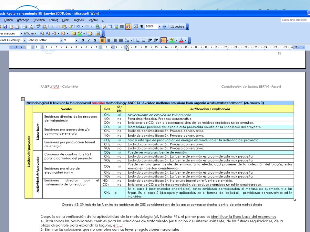Click the Print icon
Image resolution: width=310 pixels, height=232 pixels.
[x=25, y=27]
